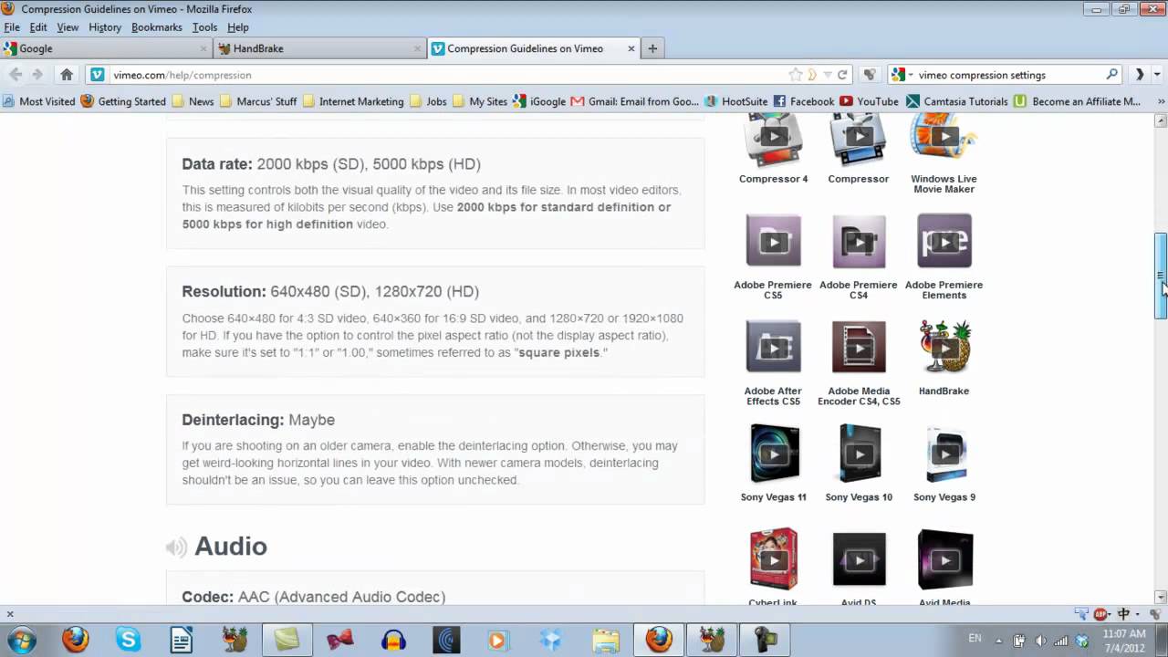
Task: Open the Facebook bookmark
Action: pos(803,101)
